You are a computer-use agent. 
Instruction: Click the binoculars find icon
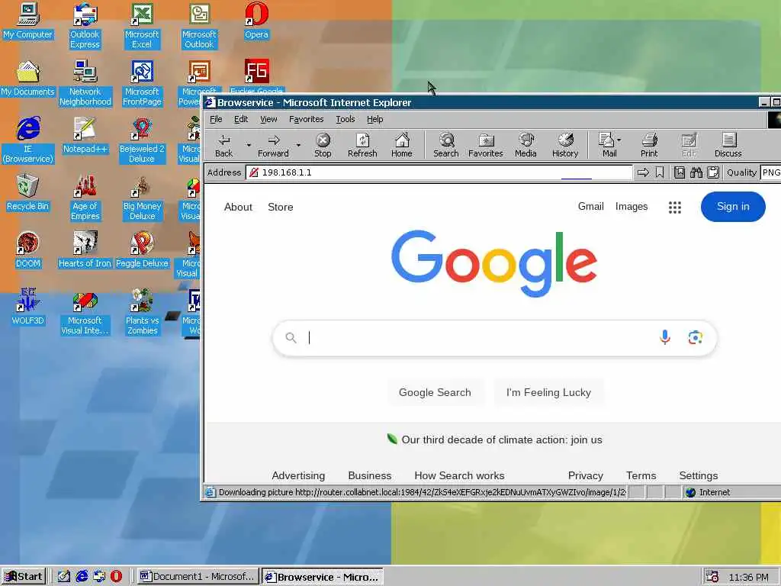pos(696,172)
